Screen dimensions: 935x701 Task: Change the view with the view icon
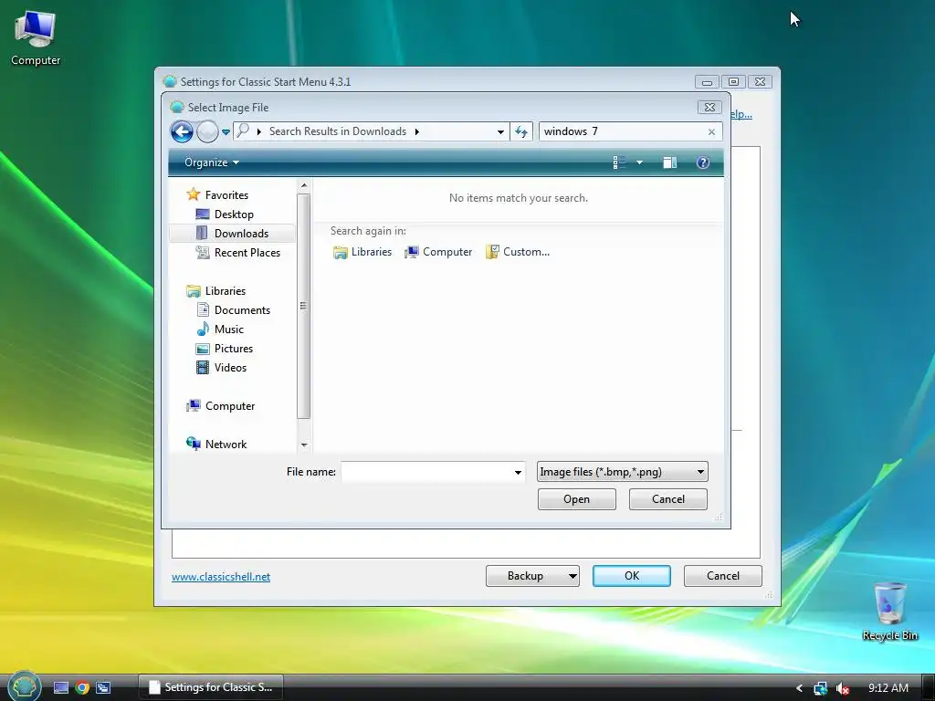pos(620,162)
